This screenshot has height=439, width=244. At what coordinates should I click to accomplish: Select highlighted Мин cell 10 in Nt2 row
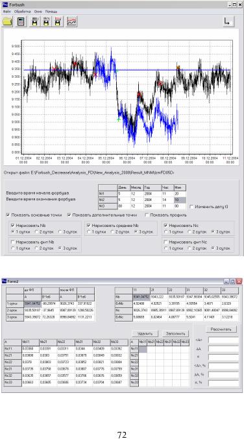click(x=180, y=200)
